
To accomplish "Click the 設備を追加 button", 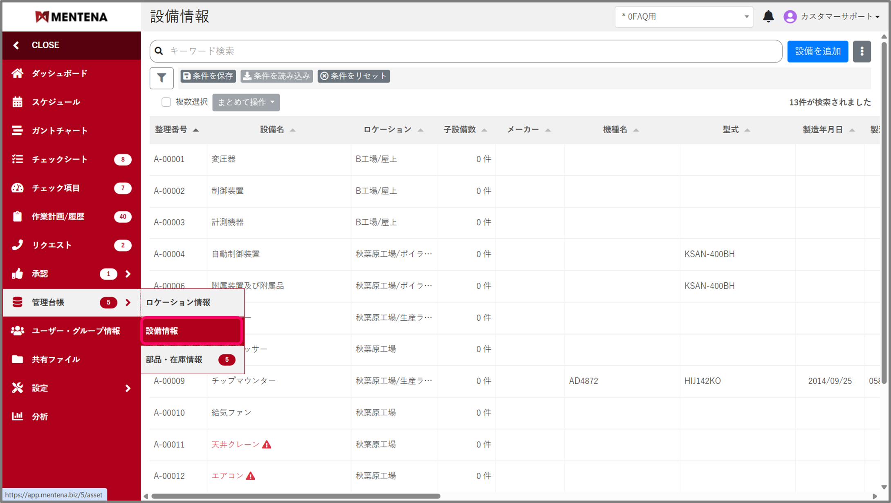I will pyautogui.click(x=817, y=51).
